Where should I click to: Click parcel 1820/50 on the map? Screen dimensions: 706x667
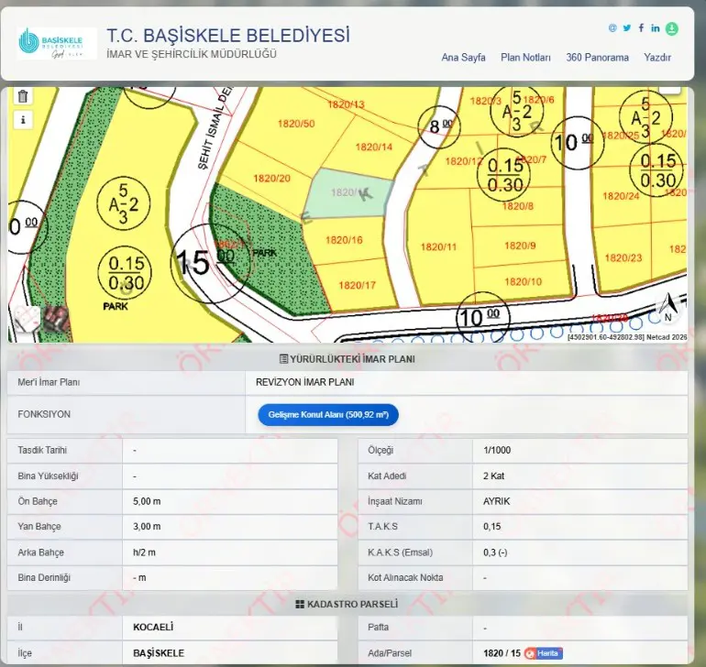(x=296, y=124)
